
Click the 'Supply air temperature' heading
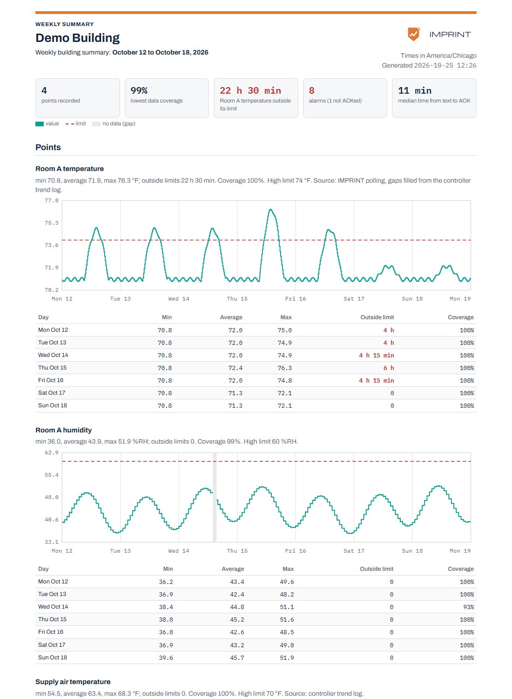click(x=73, y=682)
